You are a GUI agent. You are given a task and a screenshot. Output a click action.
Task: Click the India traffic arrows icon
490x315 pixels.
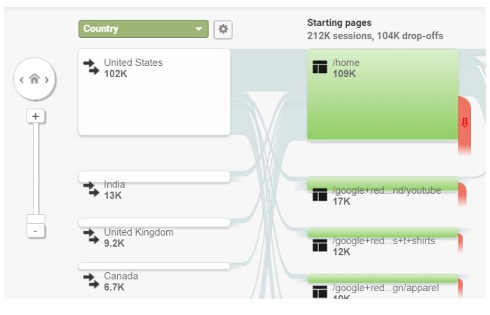(x=91, y=189)
